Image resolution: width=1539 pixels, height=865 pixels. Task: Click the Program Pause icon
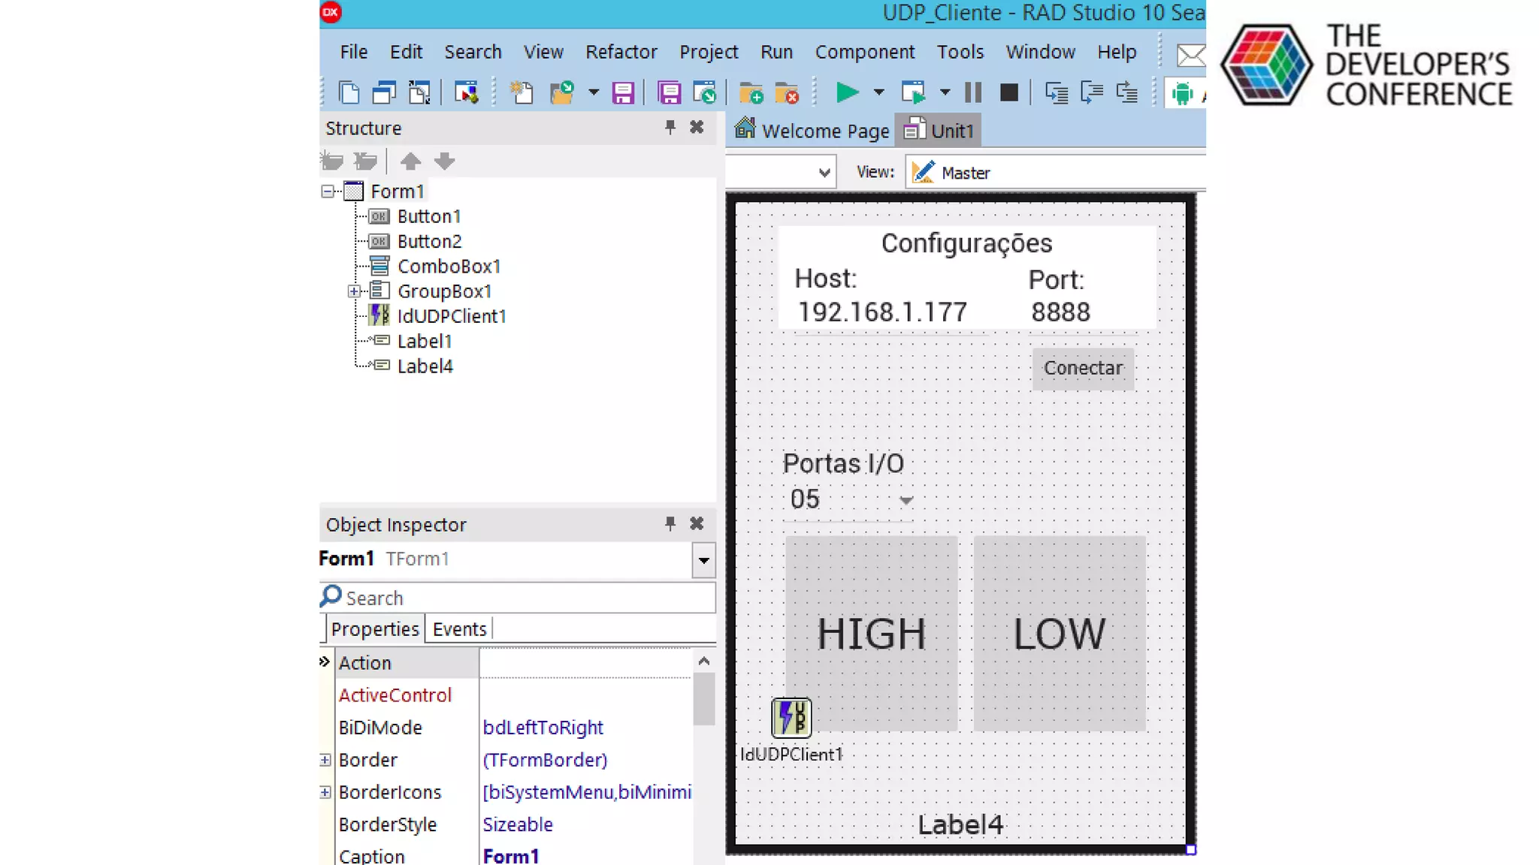tap(973, 92)
